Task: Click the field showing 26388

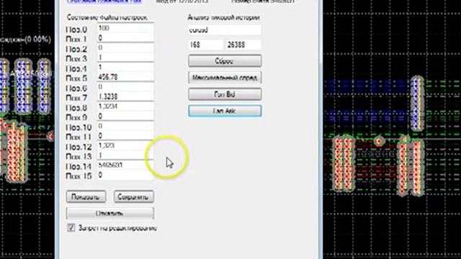Action: 243,45
